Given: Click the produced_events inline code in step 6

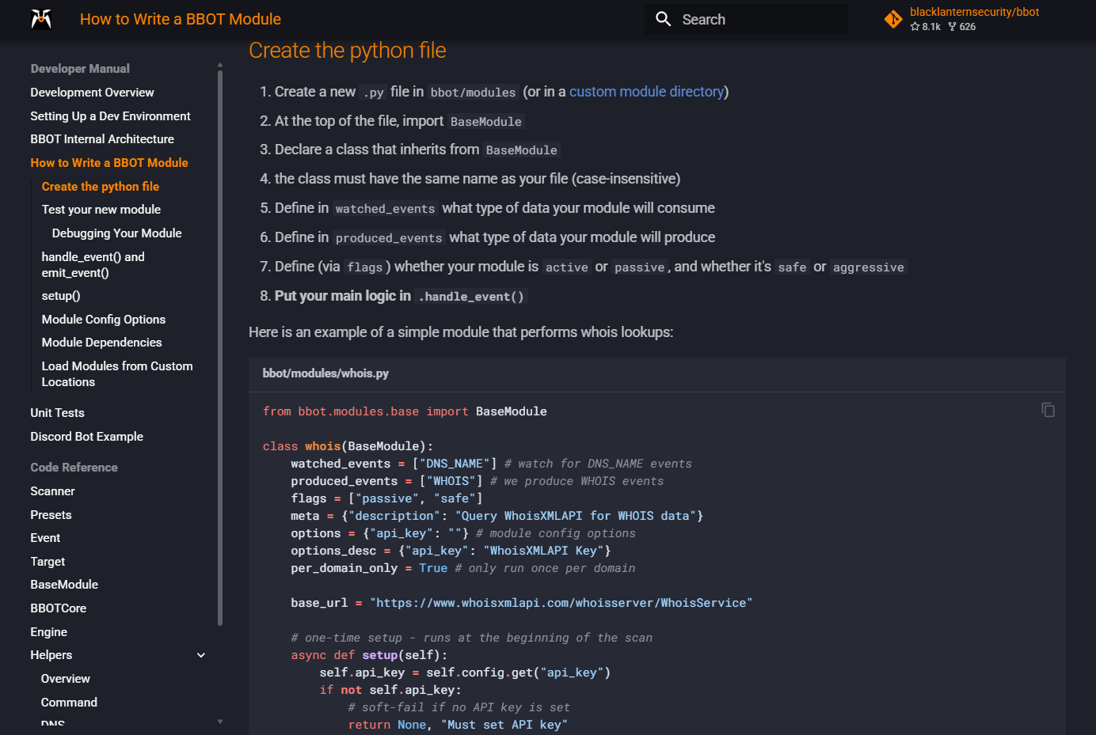Looking at the screenshot, I should coord(389,238).
